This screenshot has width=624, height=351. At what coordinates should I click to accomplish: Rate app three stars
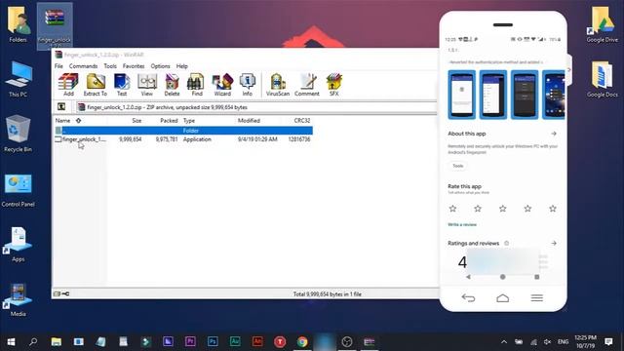click(503, 208)
